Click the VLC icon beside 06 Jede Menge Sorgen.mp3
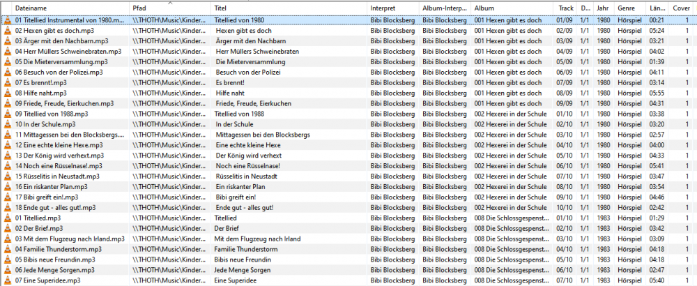697x286 pixels. [8, 269]
